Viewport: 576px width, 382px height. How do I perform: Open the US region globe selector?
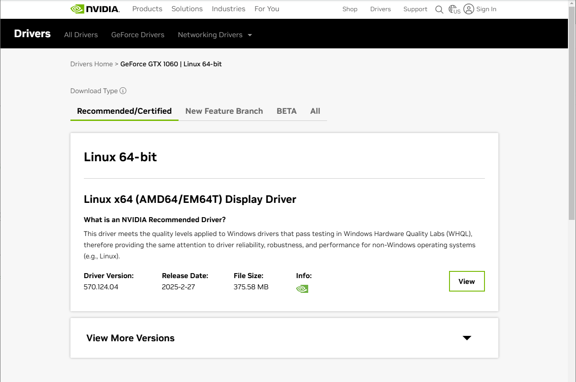coord(454,9)
